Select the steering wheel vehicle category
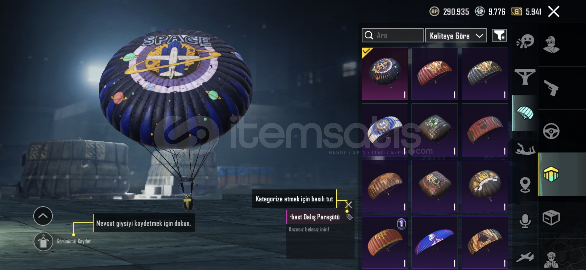Screen dimensions: 586x270 [x=551, y=131]
